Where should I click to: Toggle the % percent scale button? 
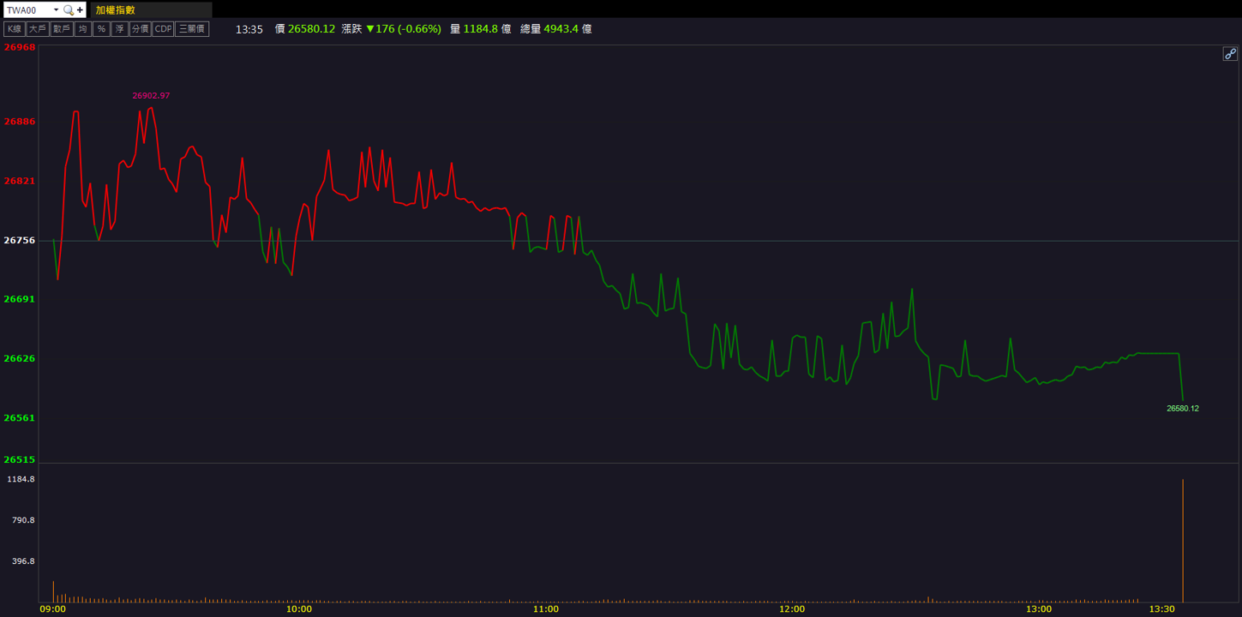[x=101, y=29]
